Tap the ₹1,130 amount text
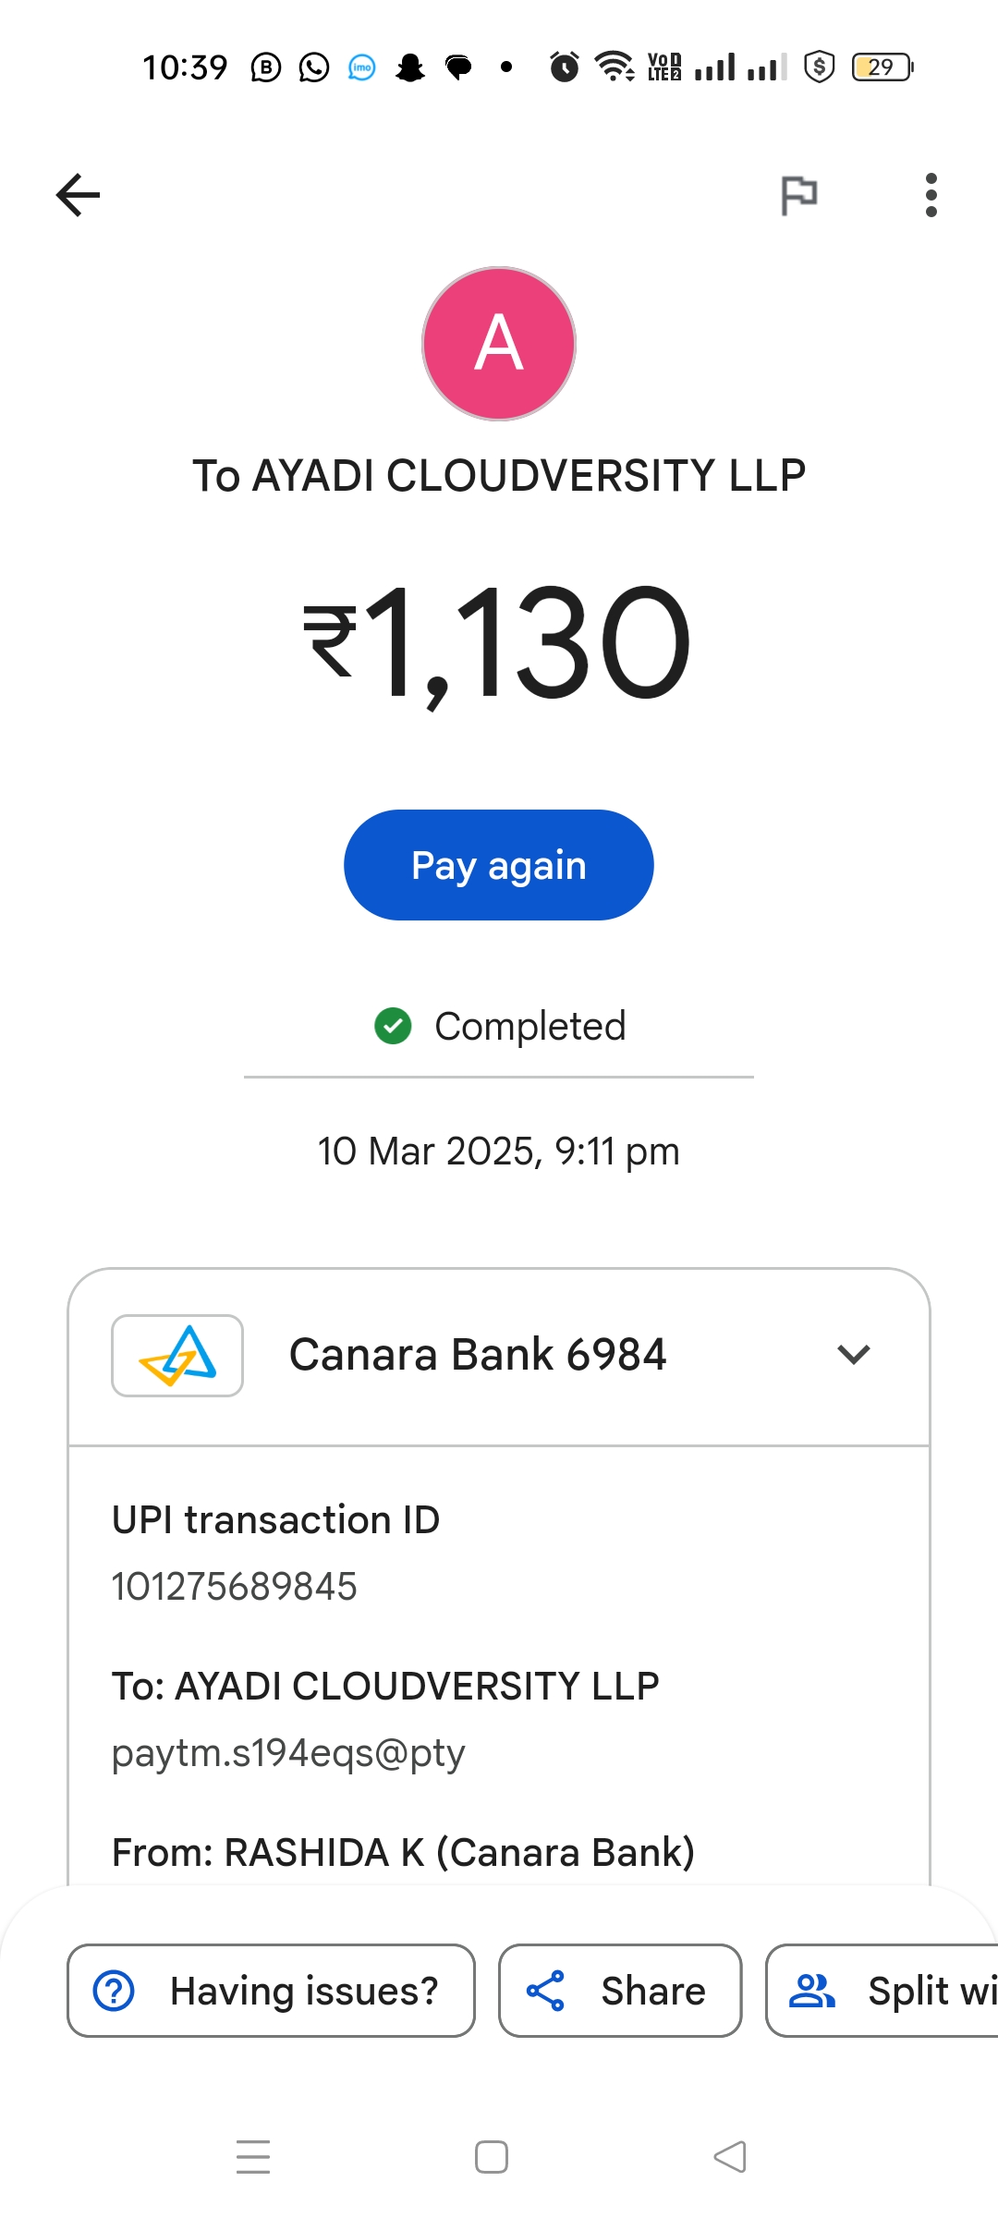 point(499,642)
